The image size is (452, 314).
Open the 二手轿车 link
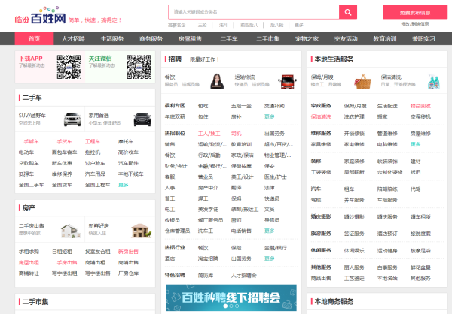pos(29,141)
